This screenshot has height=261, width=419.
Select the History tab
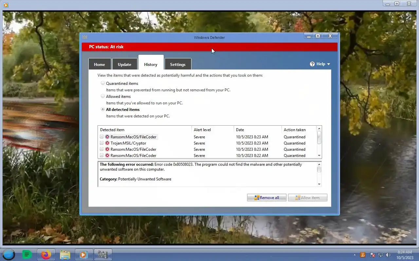[151, 63]
